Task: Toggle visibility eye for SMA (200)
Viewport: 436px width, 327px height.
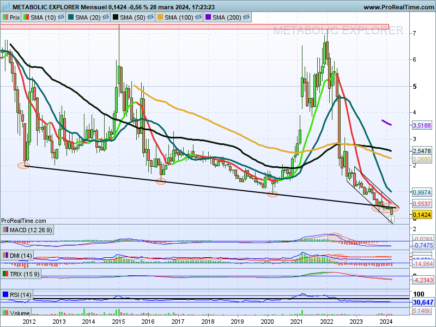Action: (246, 17)
